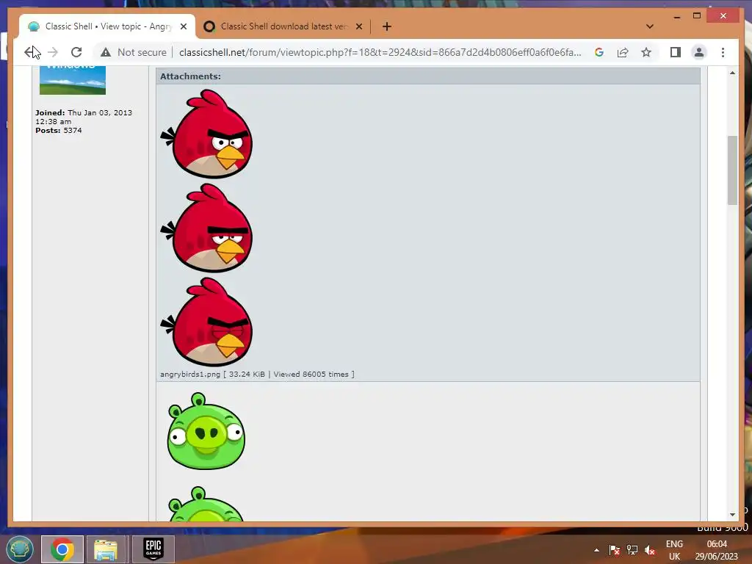Click the URL address bar

click(380, 52)
